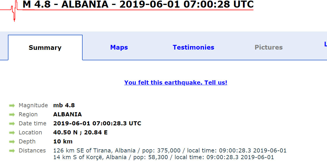Screen dimensions: 327x165
Task: Select the Summary tab
Action: pyautogui.click(x=45, y=48)
